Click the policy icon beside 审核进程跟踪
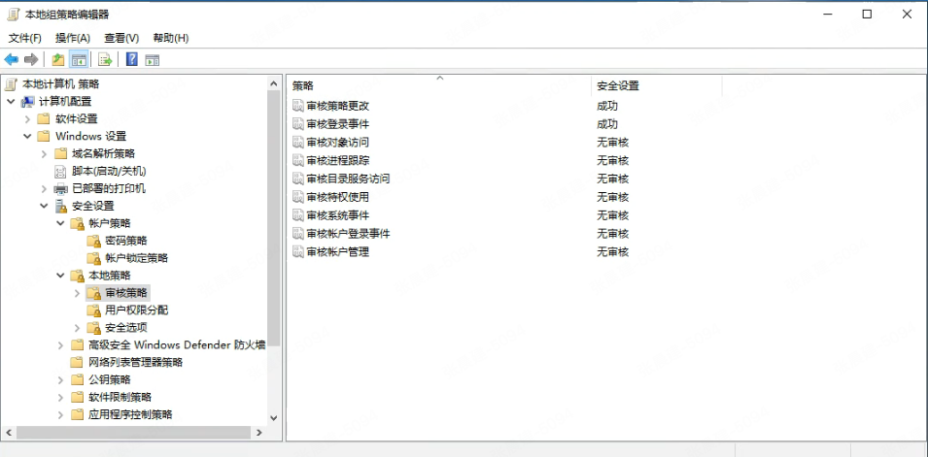 [298, 160]
